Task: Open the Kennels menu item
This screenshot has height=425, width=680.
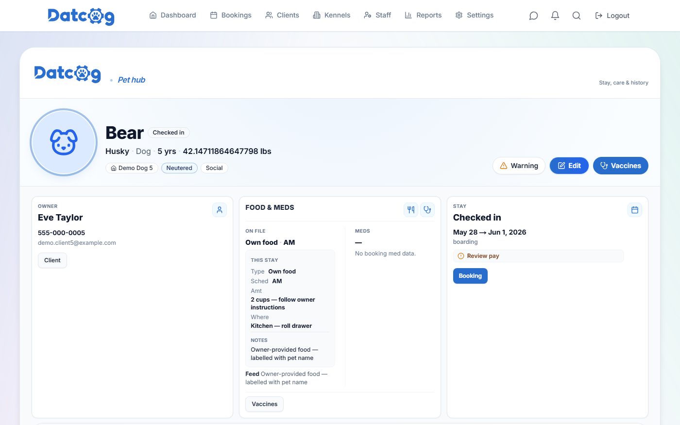Action: tap(332, 15)
